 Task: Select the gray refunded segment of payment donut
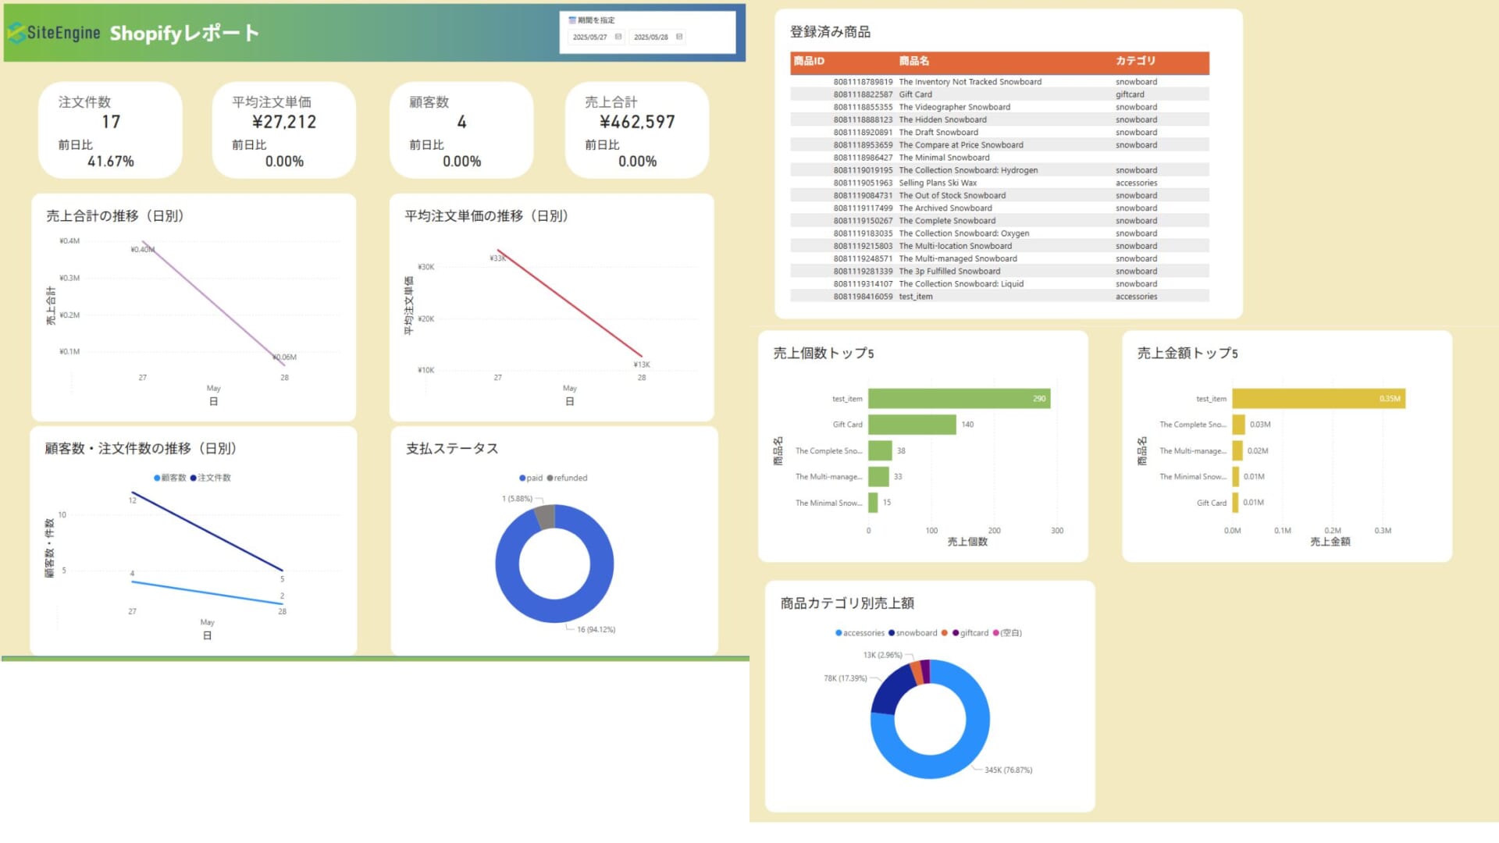pos(544,516)
